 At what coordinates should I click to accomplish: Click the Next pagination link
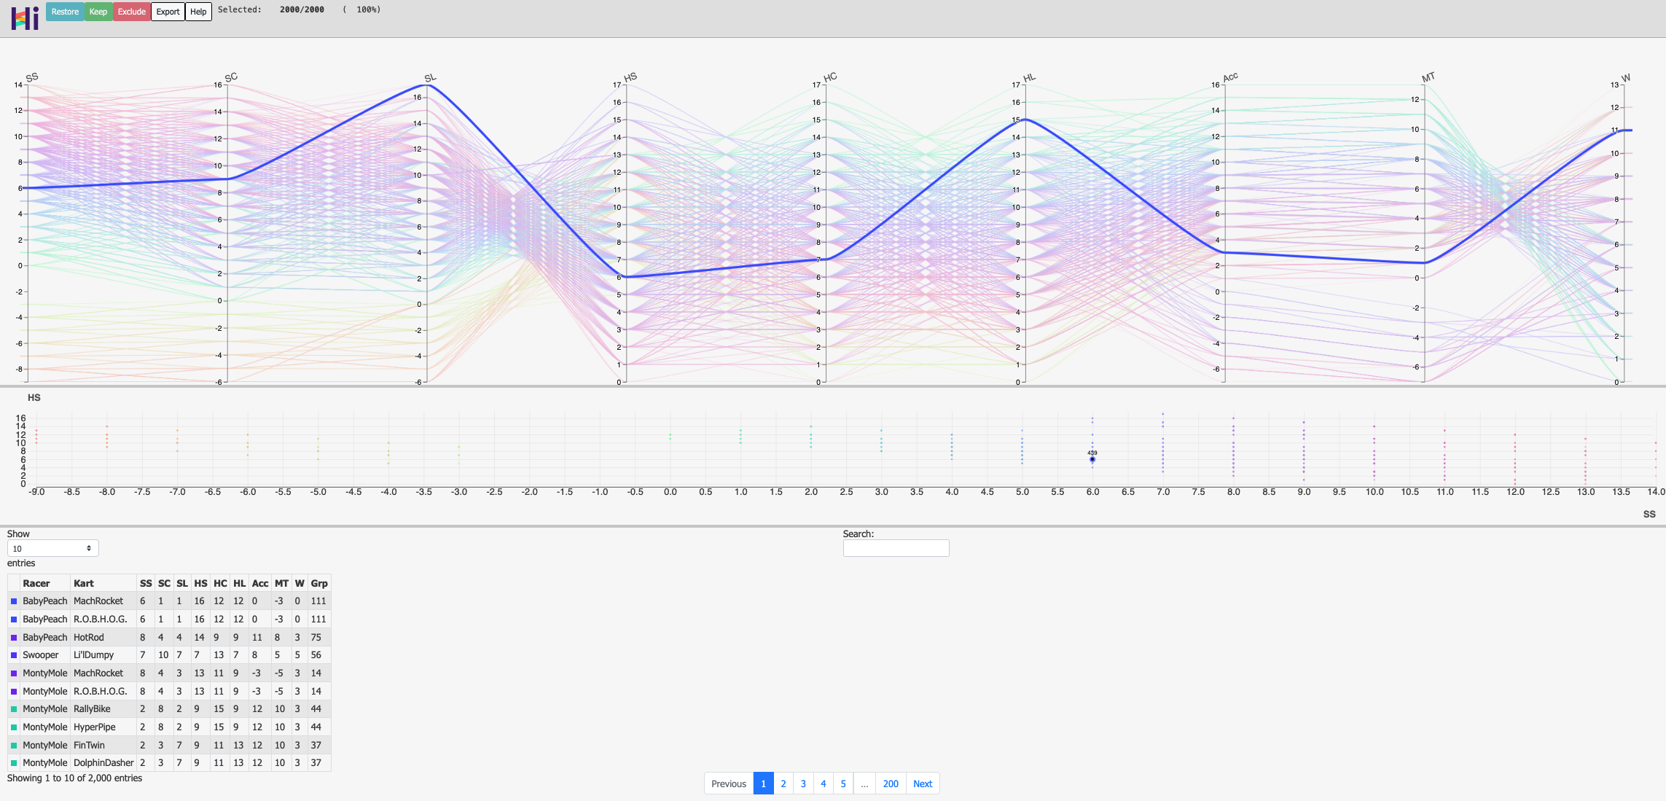point(923,784)
